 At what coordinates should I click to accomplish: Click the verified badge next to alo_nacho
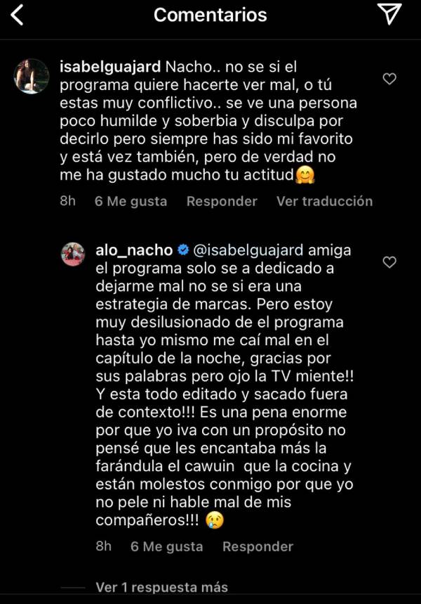click(x=183, y=250)
